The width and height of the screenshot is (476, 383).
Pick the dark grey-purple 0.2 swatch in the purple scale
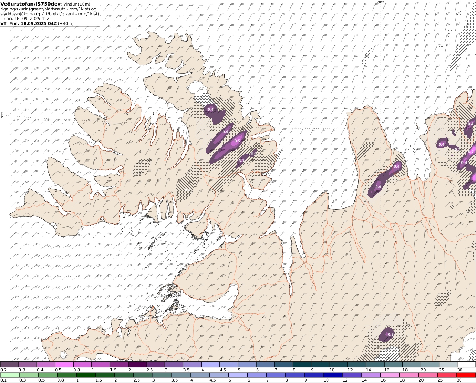9,365
